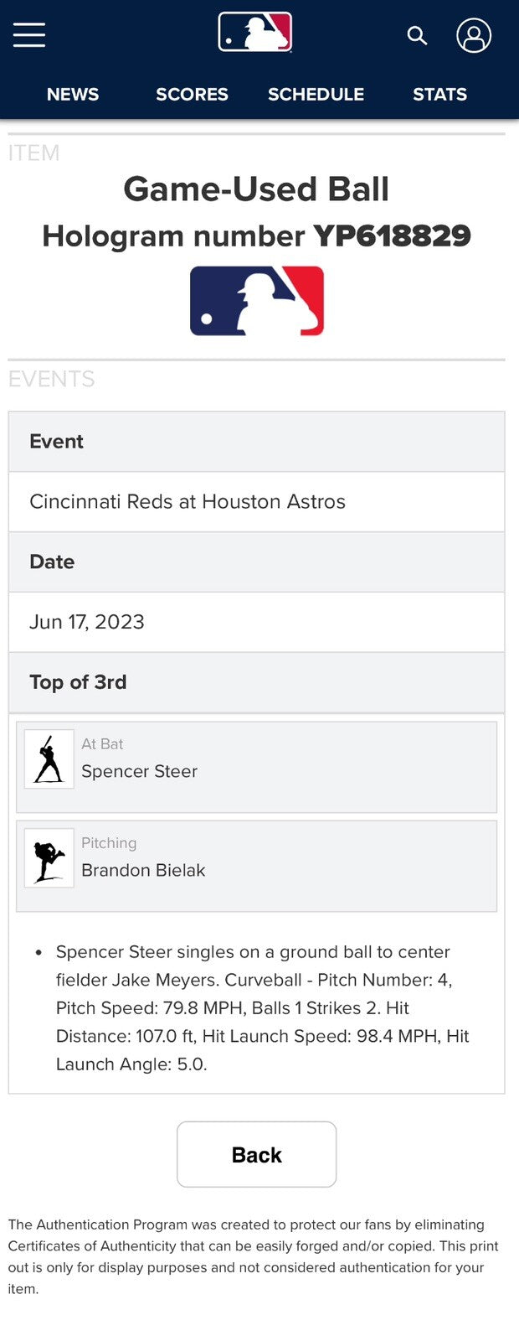Click the Cincinnati Reds at Houston Astros row
Screen dimensions: 519x1341
coord(257,502)
